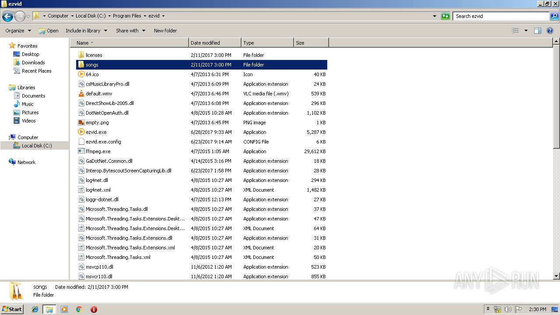
Task: Click the file list scroll up arrow
Action: [556, 42]
